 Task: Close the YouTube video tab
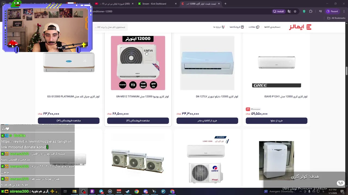point(132,4)
